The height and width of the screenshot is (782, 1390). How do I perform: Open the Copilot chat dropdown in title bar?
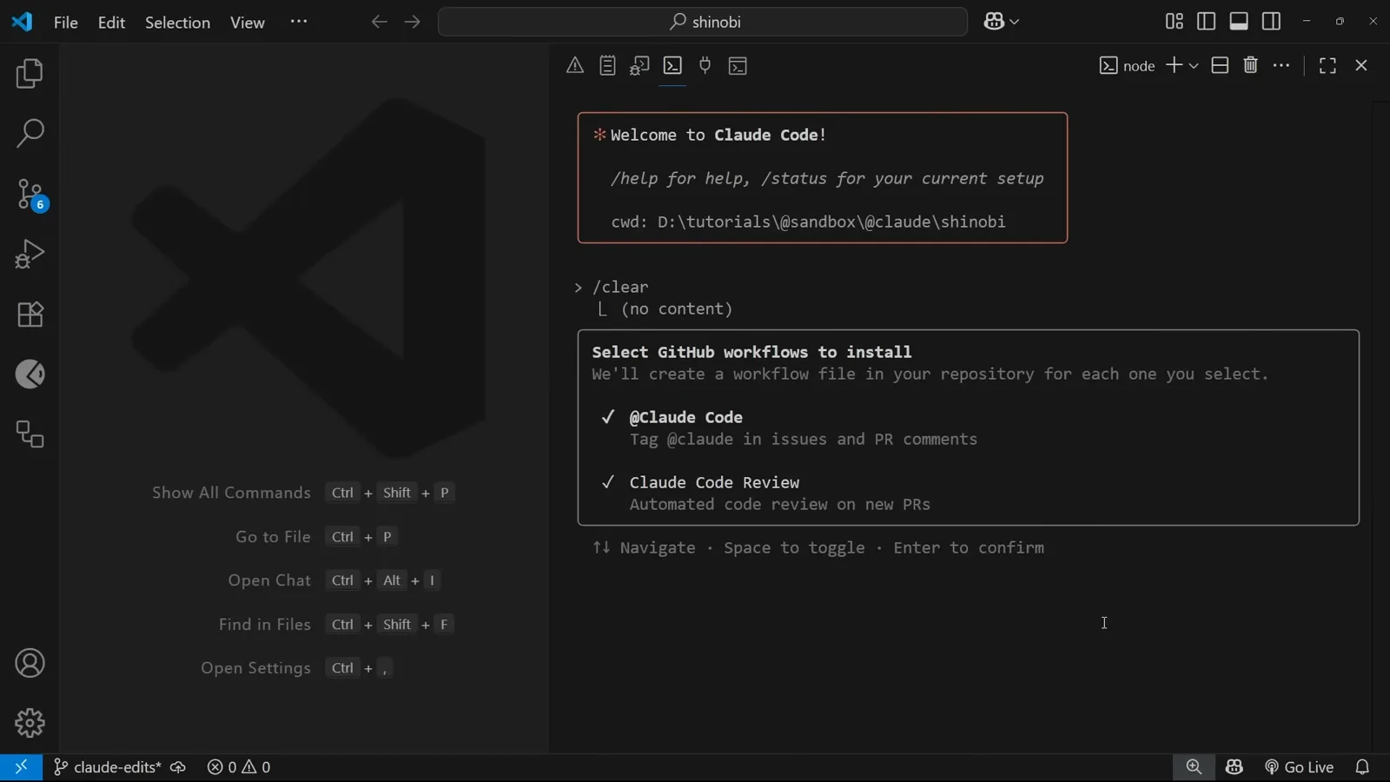(x=1002, y=23)
